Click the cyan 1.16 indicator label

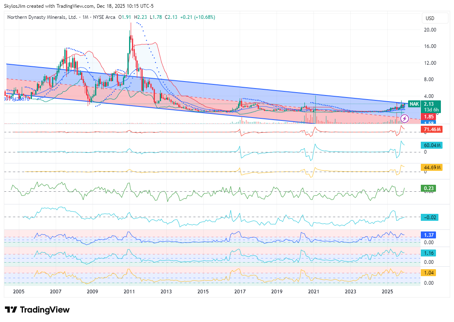click(429, 253)
